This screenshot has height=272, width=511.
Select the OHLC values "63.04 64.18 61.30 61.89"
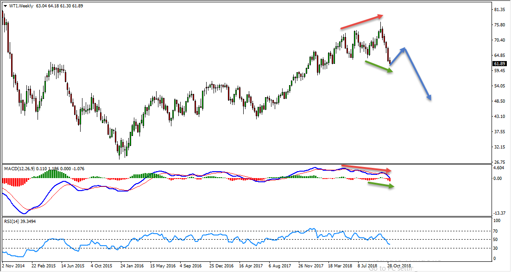click(60, 6)
